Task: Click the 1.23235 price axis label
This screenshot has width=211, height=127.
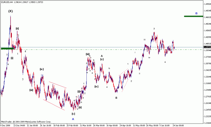Action: click(x=208, y=116)
